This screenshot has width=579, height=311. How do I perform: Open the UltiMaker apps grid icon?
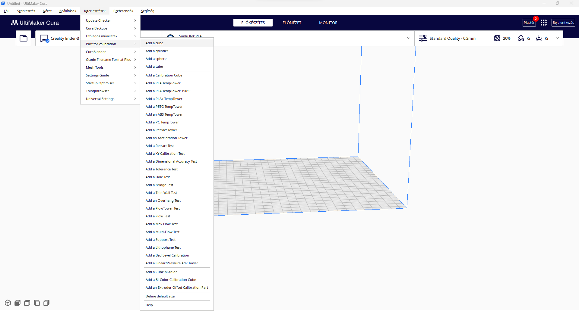[544, 23]
